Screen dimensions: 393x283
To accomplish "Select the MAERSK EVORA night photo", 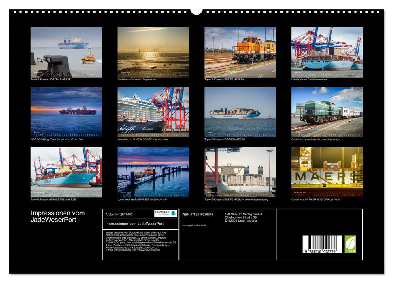I will coord(326,171).
